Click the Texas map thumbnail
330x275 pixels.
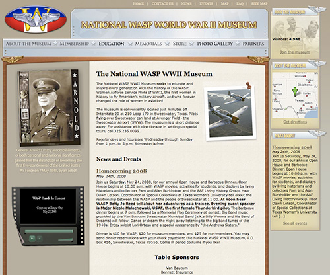[295, 95]
